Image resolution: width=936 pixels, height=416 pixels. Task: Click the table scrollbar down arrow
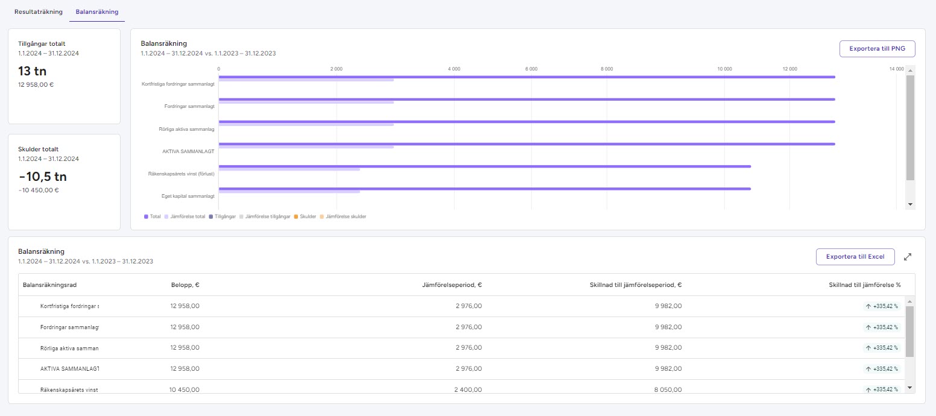(x=910, y=388)
